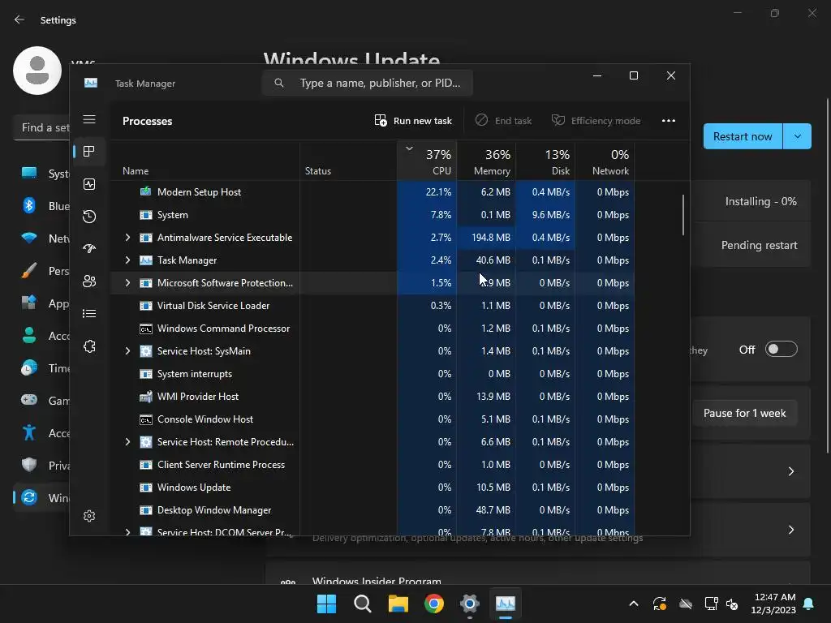Image resolution: width=831 pixels, height=623 pixels.
Task: Click user account avatar in Settings
Action: pos(37,71)
